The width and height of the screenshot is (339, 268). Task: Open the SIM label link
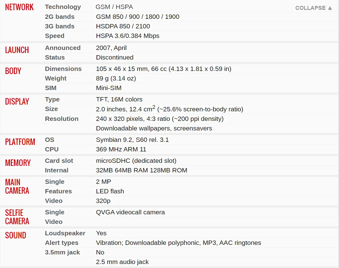point(51,88)
